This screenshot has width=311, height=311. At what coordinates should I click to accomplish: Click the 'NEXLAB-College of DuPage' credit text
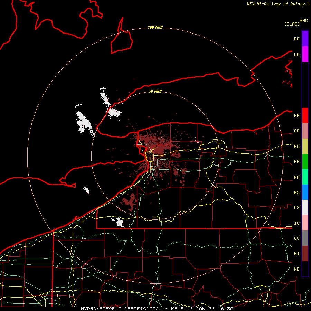coord(276,4)
